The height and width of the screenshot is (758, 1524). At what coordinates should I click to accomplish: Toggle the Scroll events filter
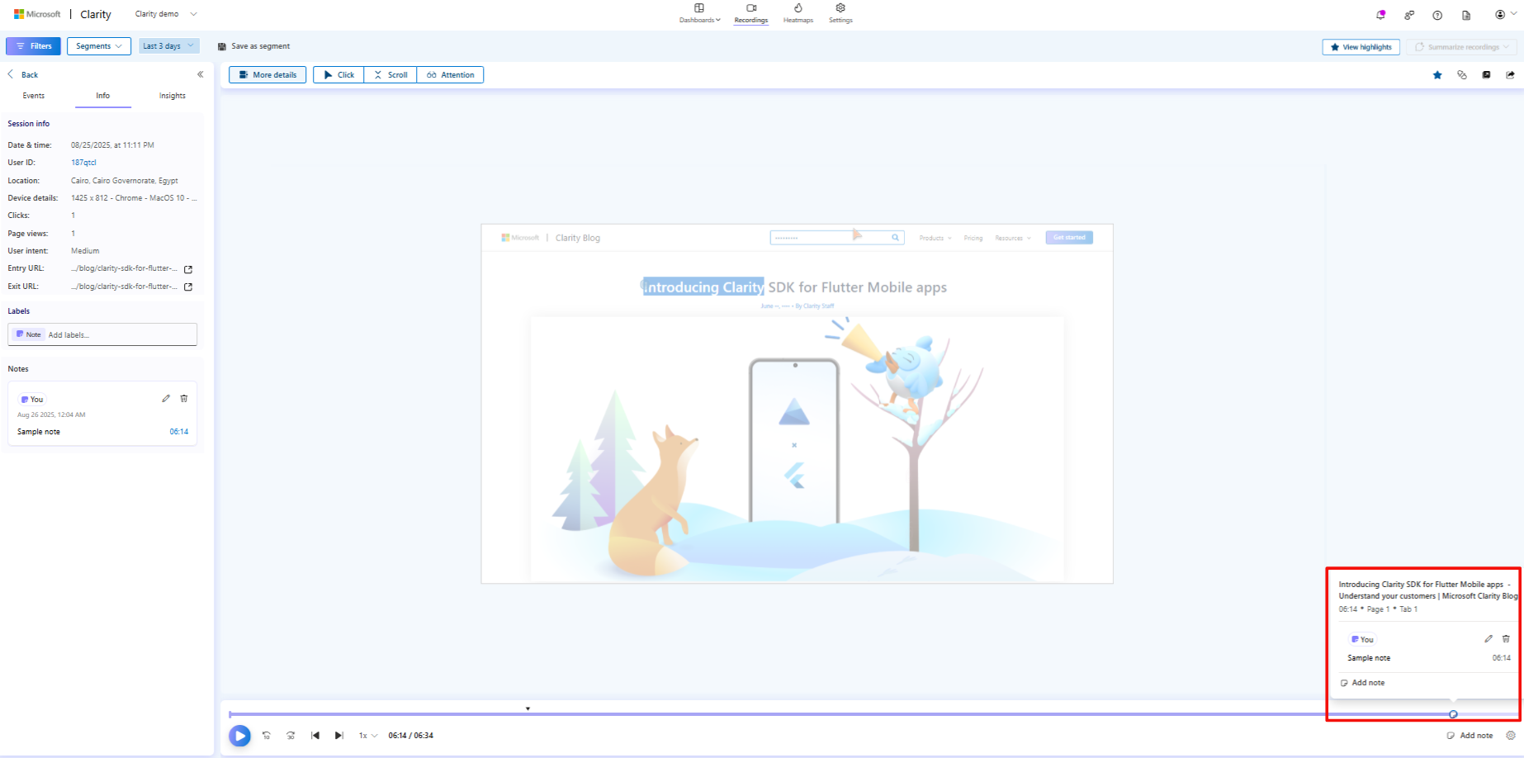pos(390,74)
